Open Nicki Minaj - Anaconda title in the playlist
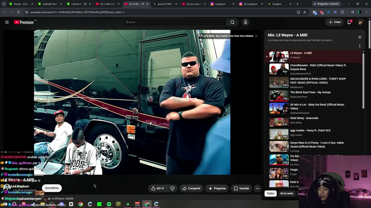This screenshot has width=371, height=208. coord(304,118)
